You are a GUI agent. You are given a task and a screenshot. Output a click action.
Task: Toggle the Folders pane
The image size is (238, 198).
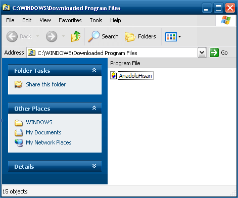[x=140, y=36]
